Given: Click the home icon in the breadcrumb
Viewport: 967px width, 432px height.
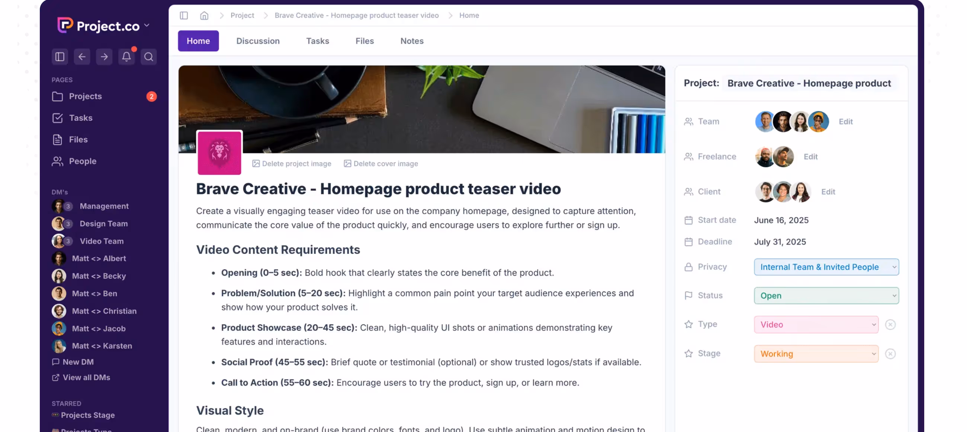Looking at the screenshot, I should [x=204, y=15].
